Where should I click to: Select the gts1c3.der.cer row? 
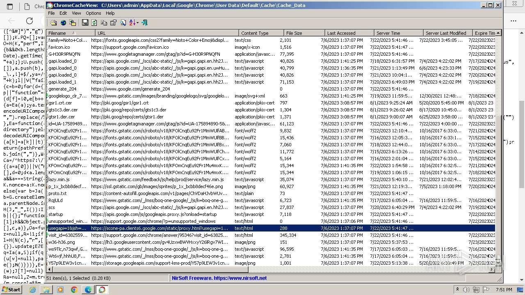tap(271, 110)
